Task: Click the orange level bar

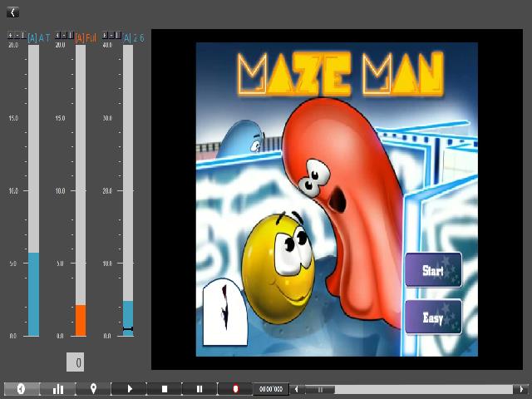Action: pyautogui.click(x=81, y=320)
